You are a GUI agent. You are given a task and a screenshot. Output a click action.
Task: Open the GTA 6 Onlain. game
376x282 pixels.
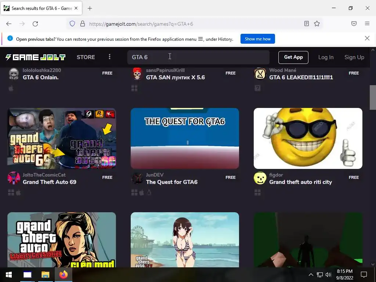(x=40, y=77)
